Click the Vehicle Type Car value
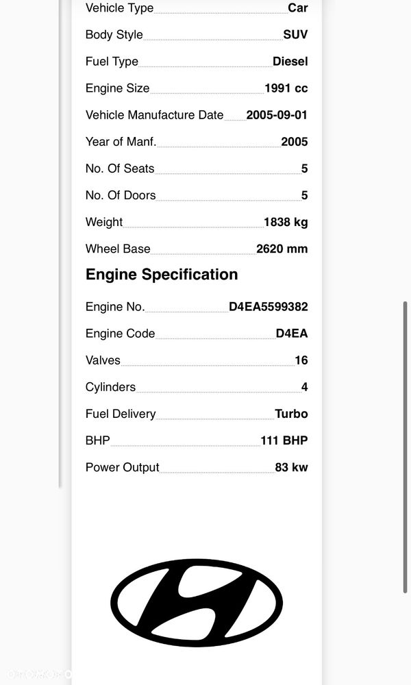 [x=298, y=8]
